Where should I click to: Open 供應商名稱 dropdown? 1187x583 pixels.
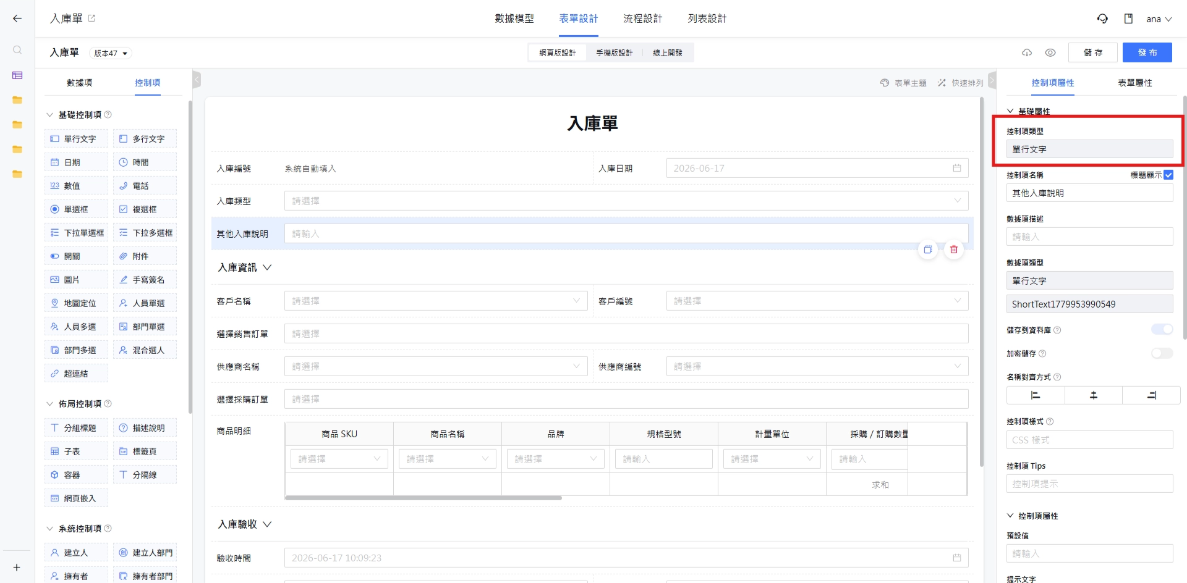point(436,366)
